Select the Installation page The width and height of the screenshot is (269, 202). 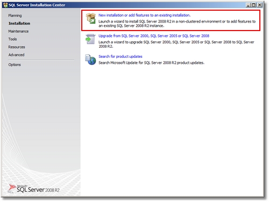(19, 24)
